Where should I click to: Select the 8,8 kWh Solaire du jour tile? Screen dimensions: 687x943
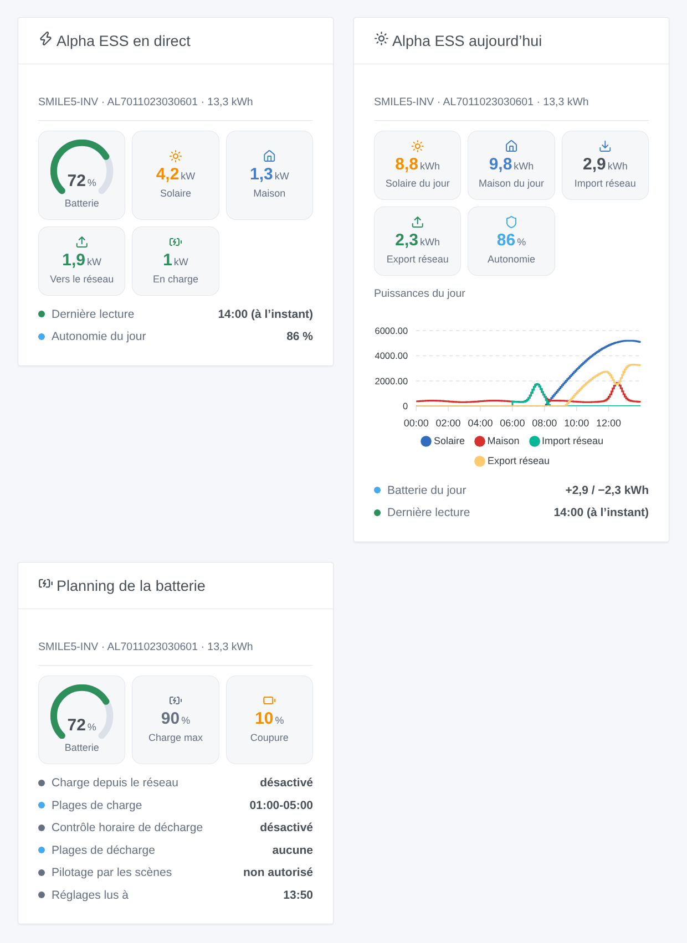(418, 165)
